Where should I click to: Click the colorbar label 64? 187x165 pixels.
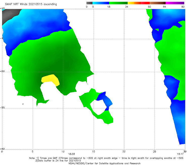tap(165, 7)
